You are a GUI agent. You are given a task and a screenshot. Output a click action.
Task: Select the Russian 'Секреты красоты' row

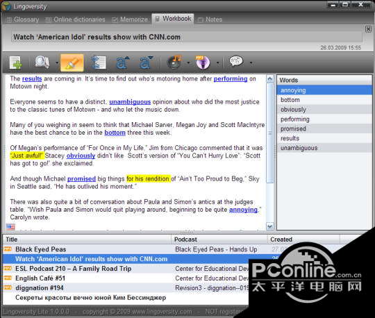pyautogui.click(x=126, y=297)
